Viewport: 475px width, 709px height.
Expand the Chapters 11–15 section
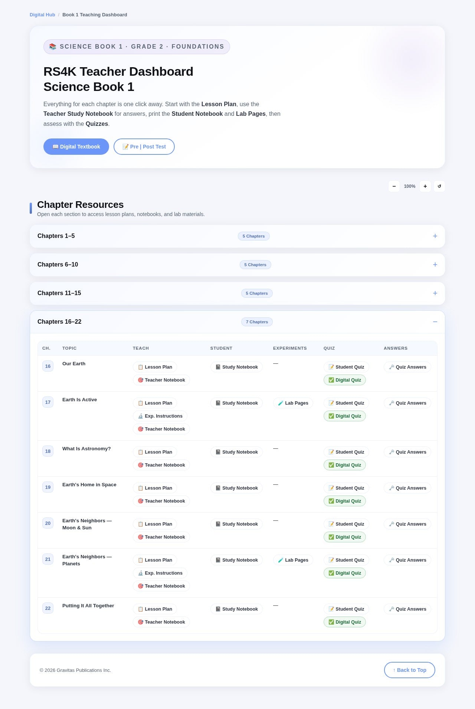point(237,293)
